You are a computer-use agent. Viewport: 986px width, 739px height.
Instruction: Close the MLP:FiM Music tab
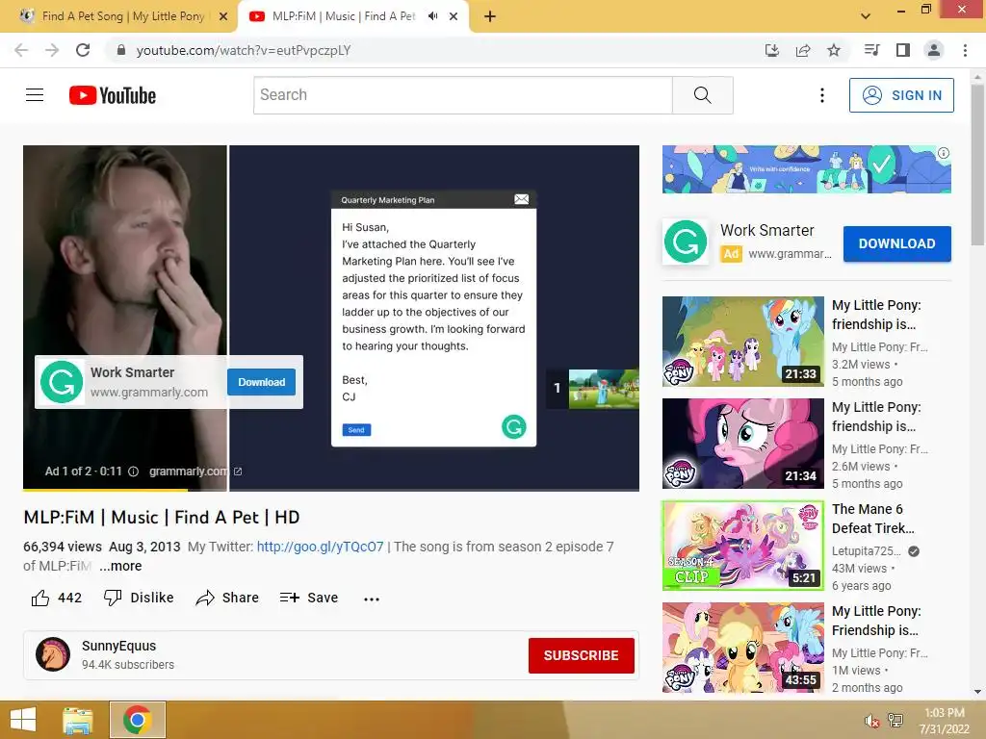pos(454,16)
